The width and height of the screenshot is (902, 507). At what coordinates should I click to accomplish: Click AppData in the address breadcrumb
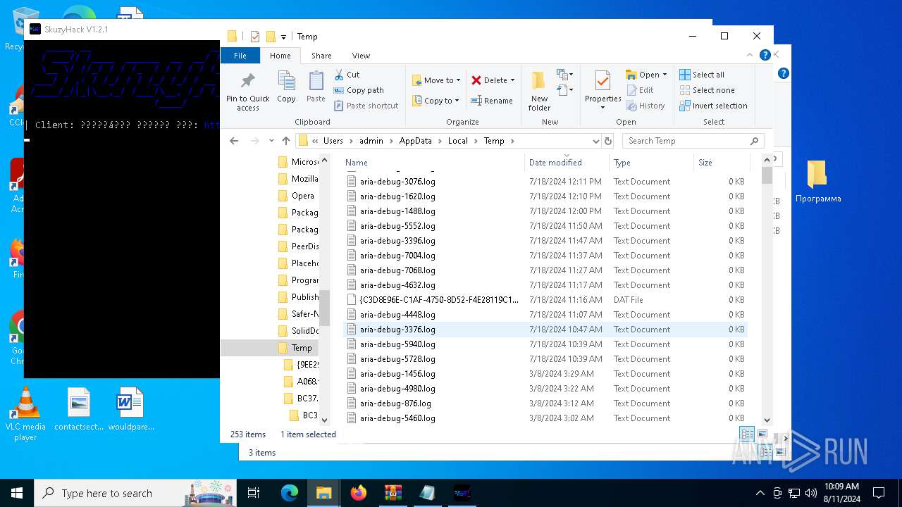[x=416, y=141]
